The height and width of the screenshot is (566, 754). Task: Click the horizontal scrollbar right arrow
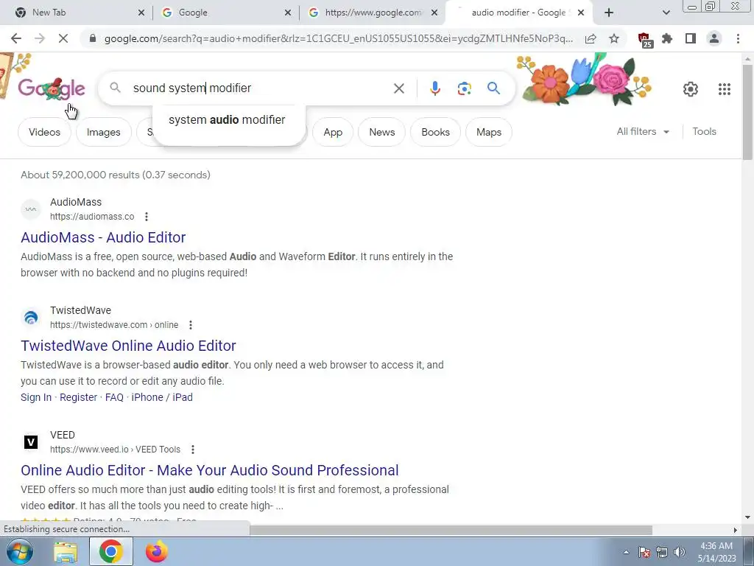tap(735, 530)
